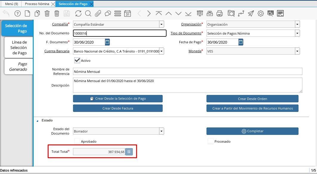Create a new record with the blank page icon

pos(27,13)
